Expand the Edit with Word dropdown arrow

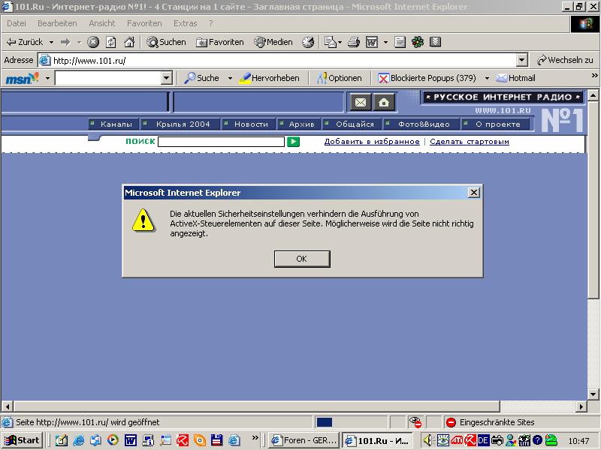tap(385, 42)
